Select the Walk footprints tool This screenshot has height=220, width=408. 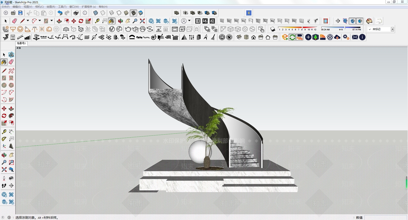[x=4, y=186]
